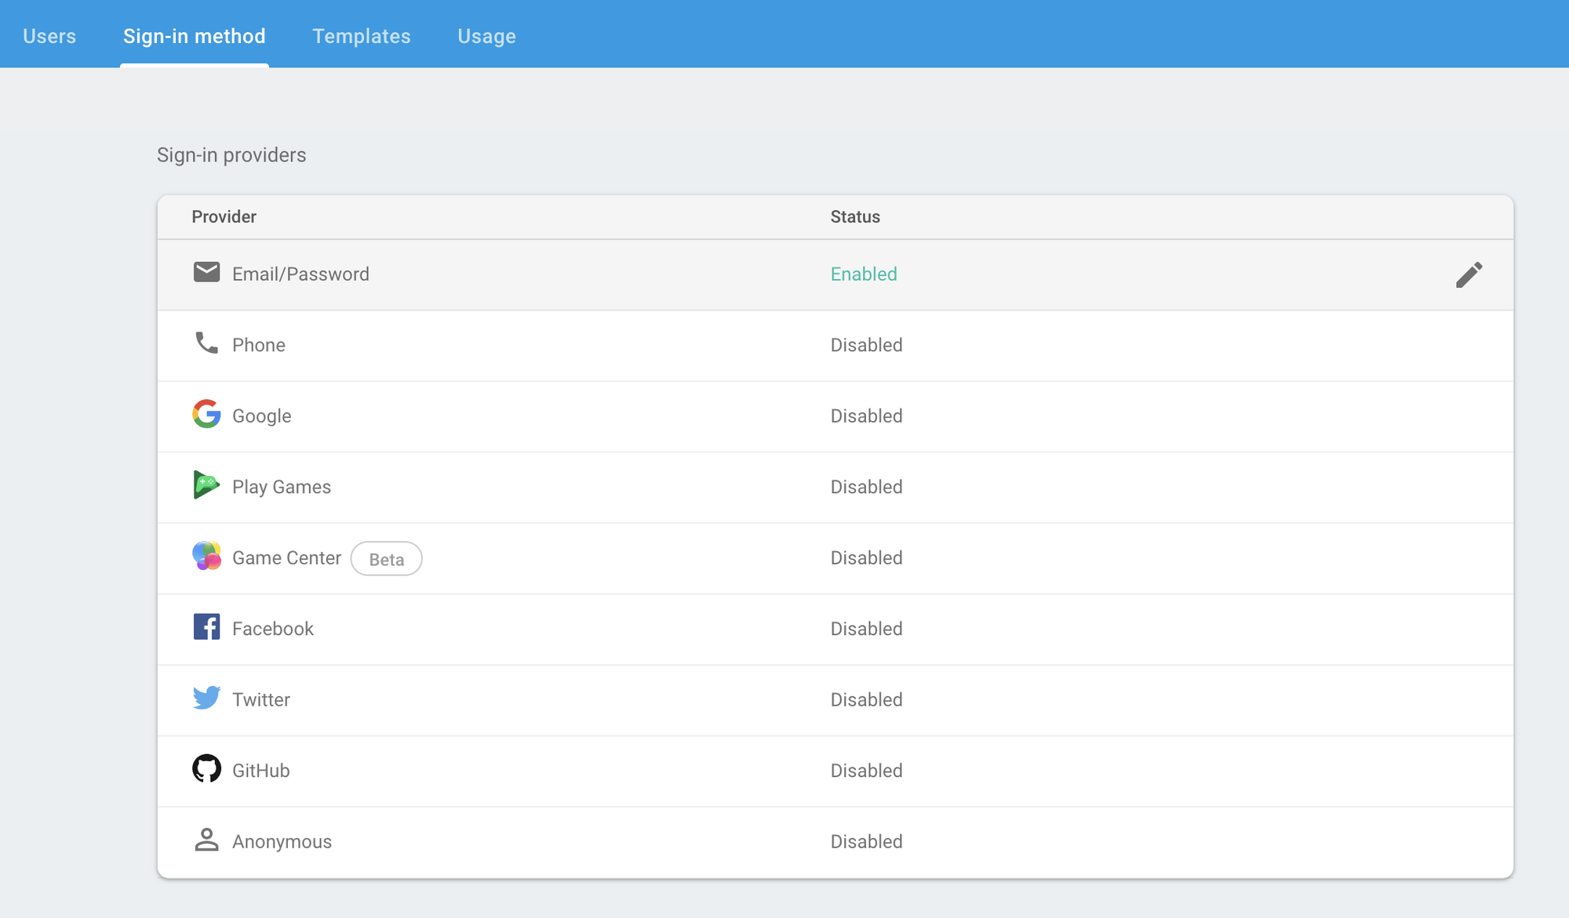Click the Game Center bubbles icon
Screen dimensions: 1569x918
click(x=206, y=556)
